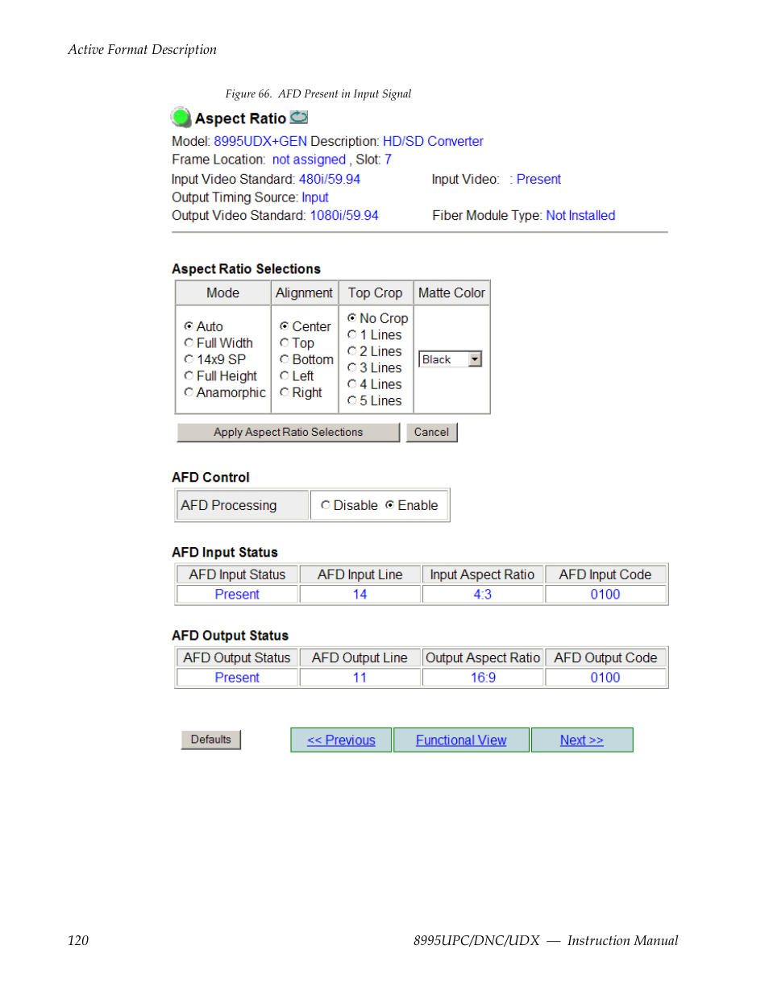Viewport: 769px width, 995px height.
Task: Choose 3 Lines top crop
Action: click(352, 367)
